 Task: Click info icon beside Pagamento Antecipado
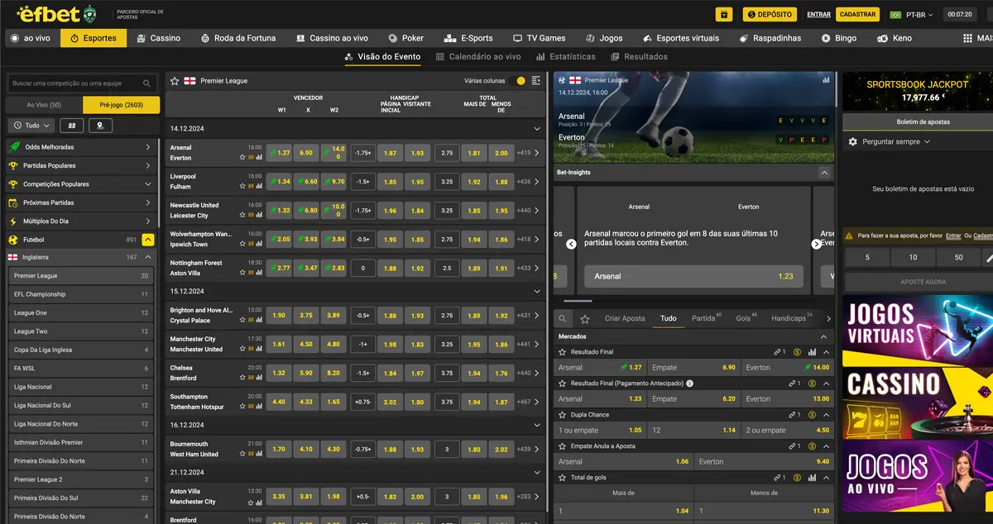(x=689, y=383)
